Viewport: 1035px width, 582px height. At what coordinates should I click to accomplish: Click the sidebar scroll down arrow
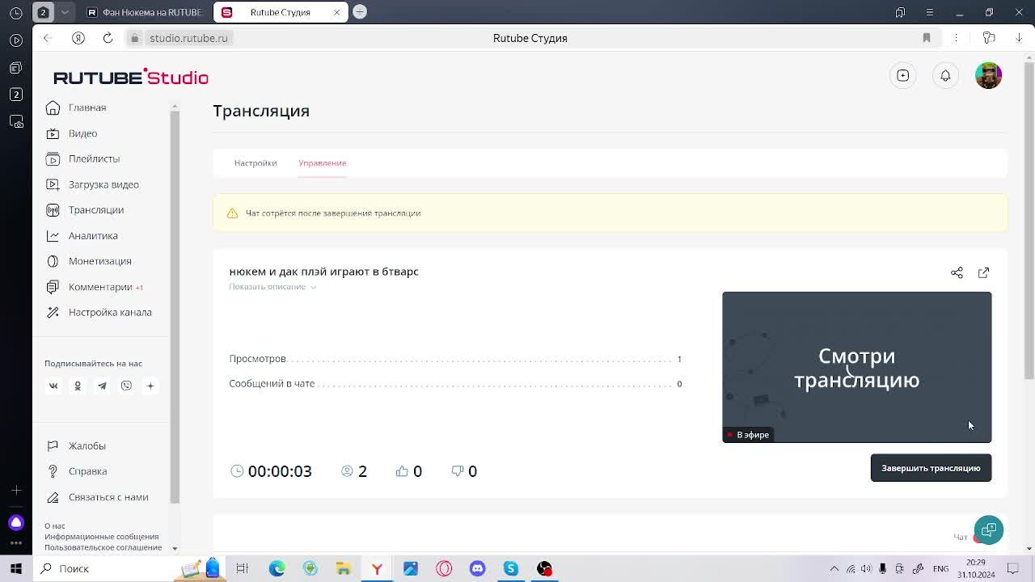point(175,548)
